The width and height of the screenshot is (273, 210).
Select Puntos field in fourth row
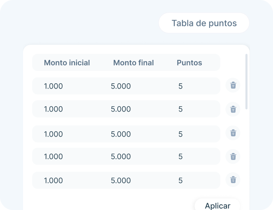180,157
